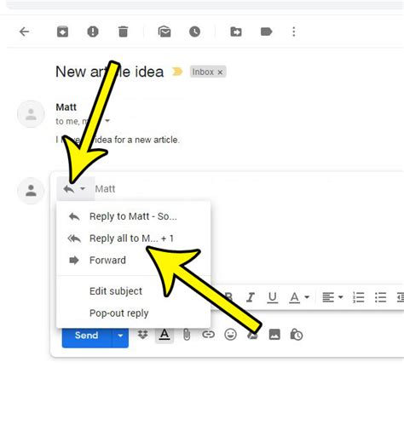Insert a link
This screenshot has width=404, height=425.
(x=208, y=335)
